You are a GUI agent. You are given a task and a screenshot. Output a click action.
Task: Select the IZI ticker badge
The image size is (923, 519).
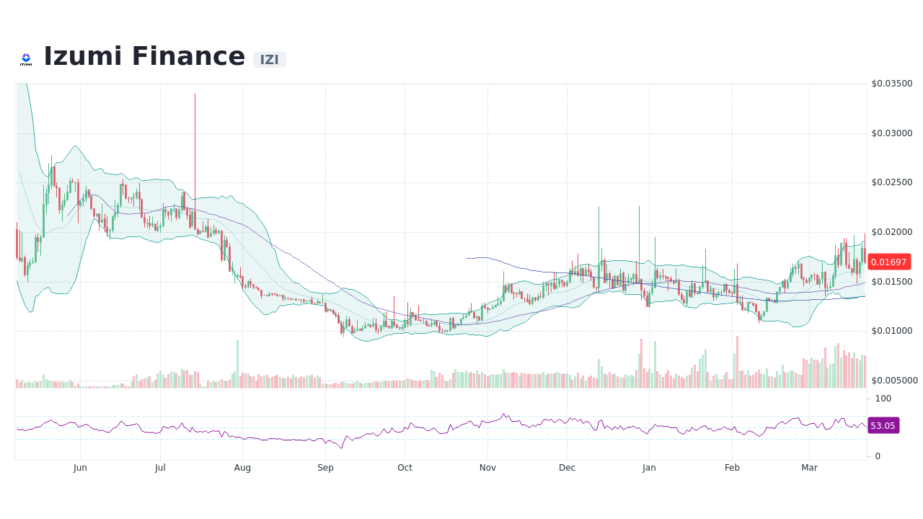(x=269, y=59)
